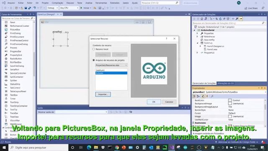The image size is (268, 151).
Task: Click the BackgroundImage swatch in Propriedades
Action: click(x=230, y=104)
